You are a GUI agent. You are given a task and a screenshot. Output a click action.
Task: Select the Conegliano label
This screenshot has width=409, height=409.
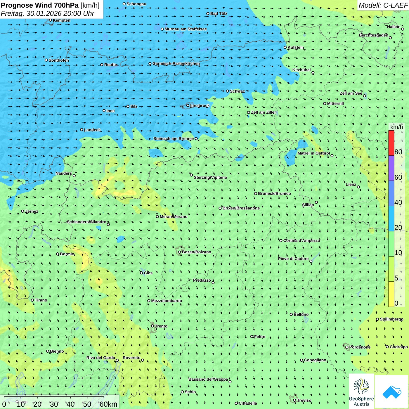(315, 360)
